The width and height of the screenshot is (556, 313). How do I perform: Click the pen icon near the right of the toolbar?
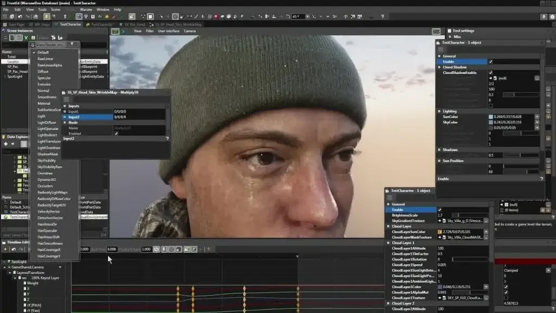click(196, 18)
